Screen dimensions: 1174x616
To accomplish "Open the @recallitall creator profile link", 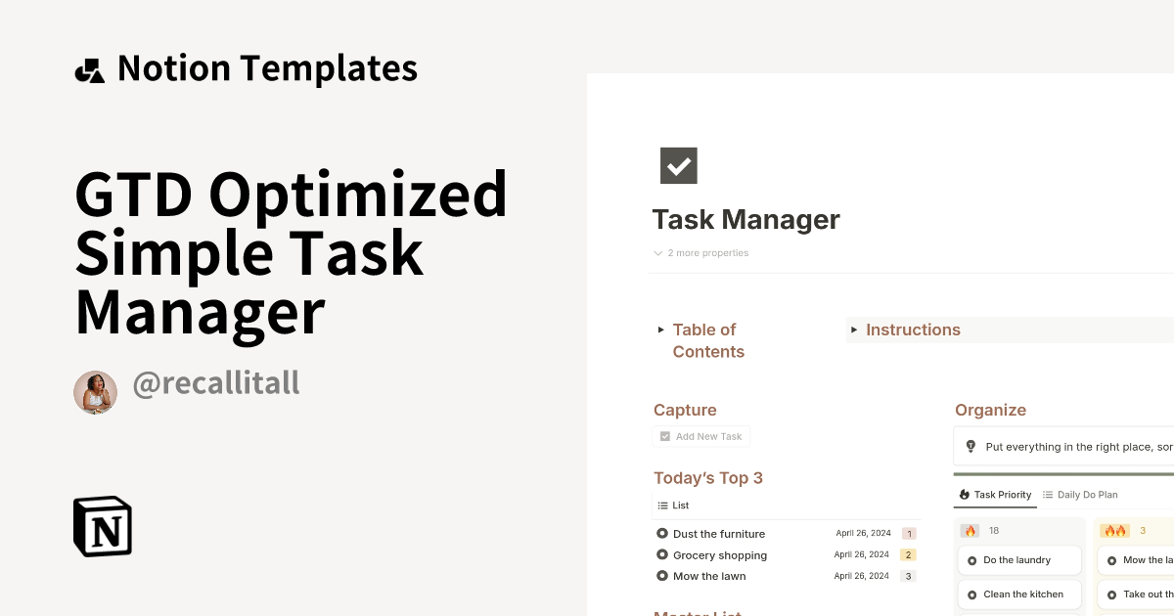I will [x=216, y=383].
